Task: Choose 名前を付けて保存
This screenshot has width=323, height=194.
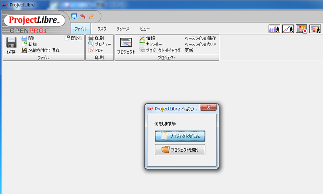Action: 41,50
